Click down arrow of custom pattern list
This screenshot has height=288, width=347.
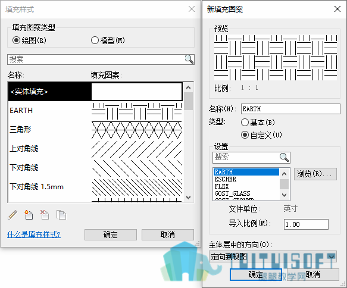pos(285,195)
